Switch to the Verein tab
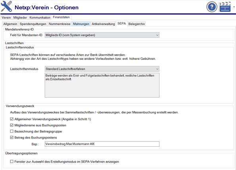 (x=6, y=17)
